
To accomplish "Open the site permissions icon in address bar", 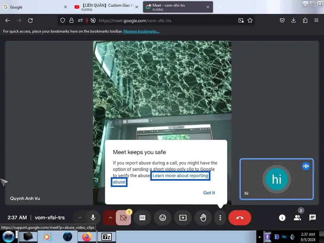I will tap(80, 21).
